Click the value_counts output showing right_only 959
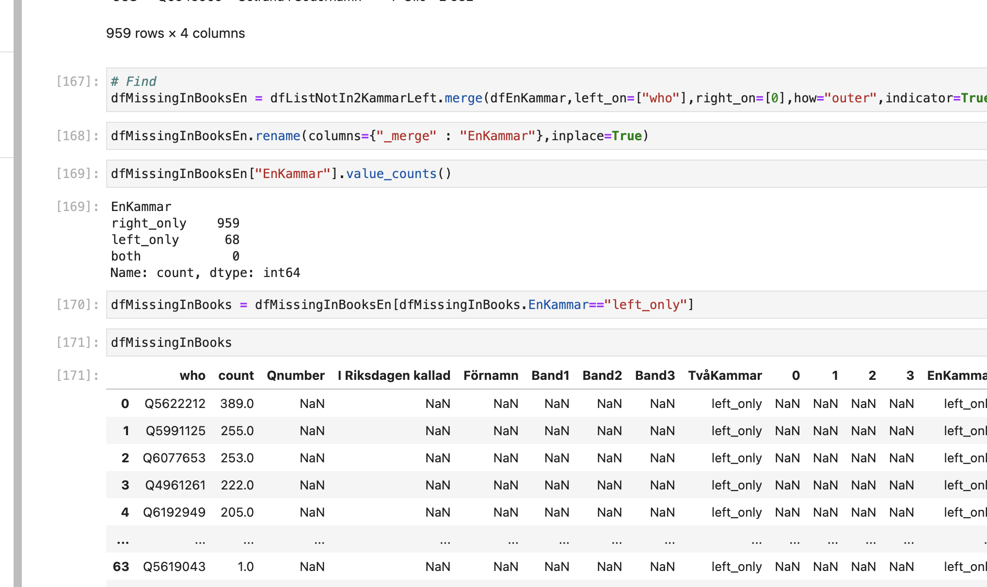Image resolution: width=987 pixels, height=587 pixels. pos(175,223)
